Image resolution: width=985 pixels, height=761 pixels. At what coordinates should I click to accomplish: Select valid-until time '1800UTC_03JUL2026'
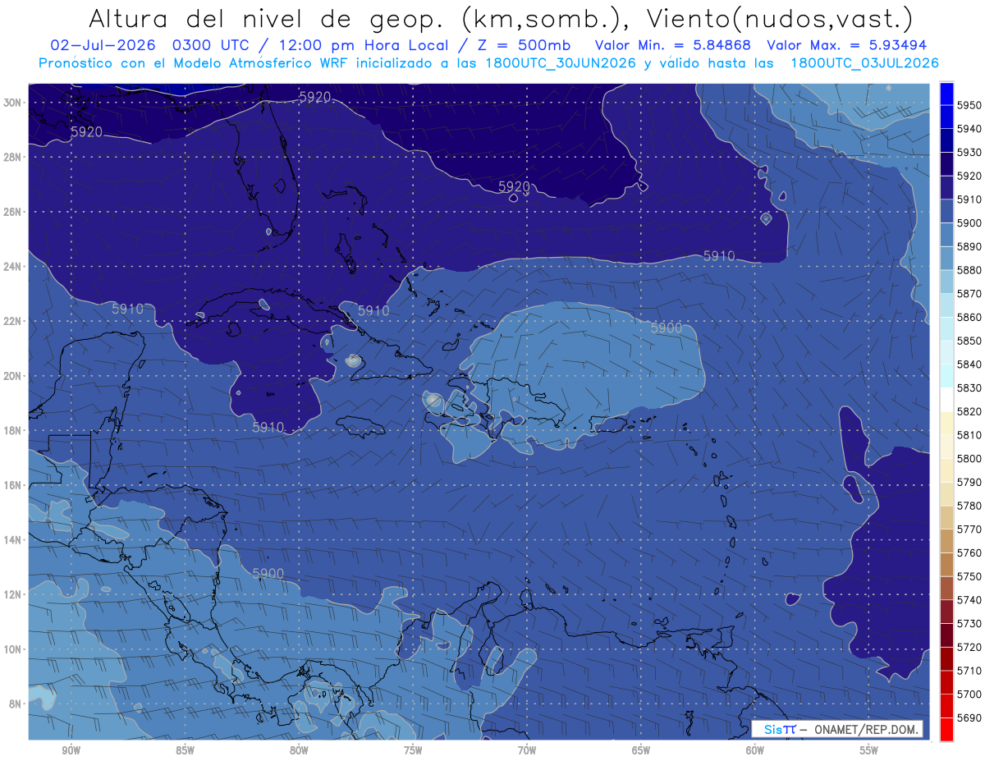tap(864, 63)
